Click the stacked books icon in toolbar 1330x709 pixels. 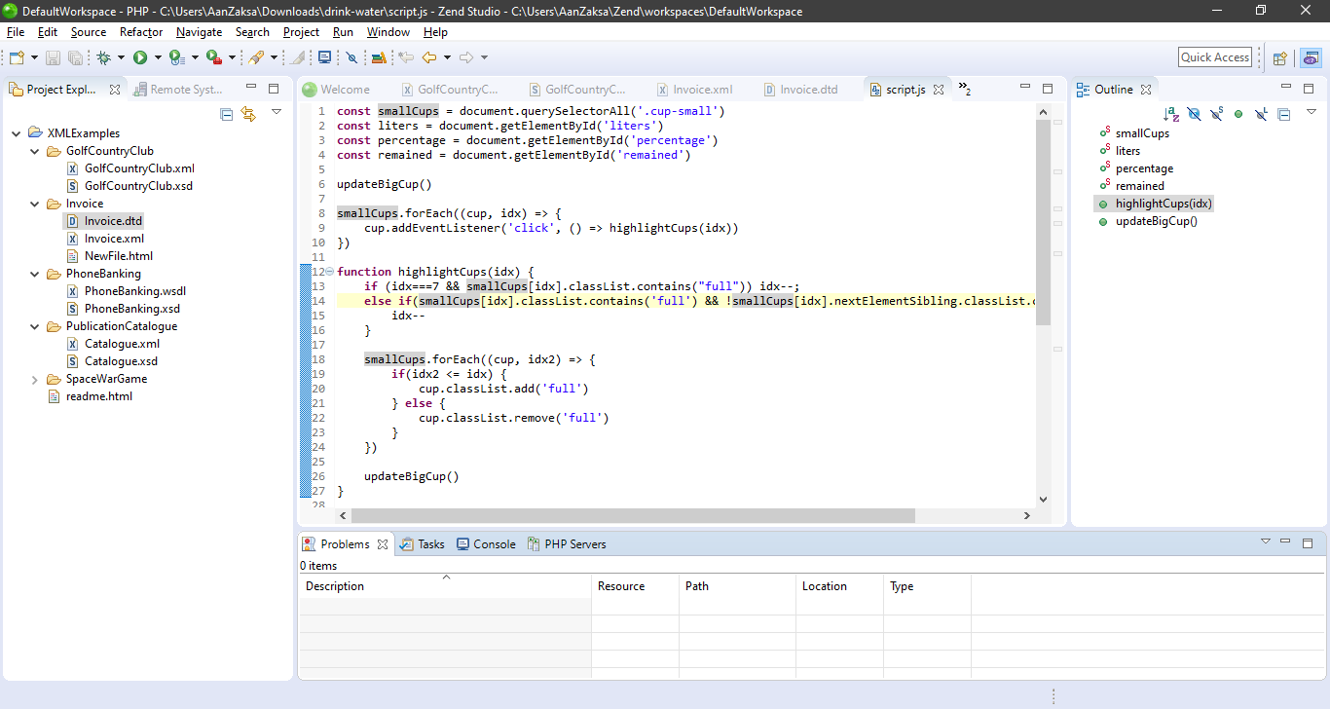tap(379, 58)
